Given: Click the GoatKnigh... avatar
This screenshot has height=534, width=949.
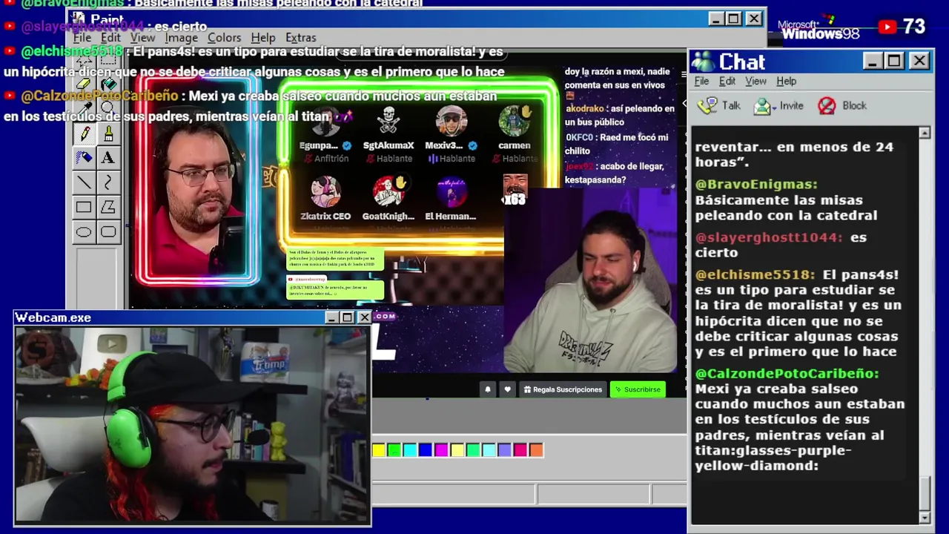Looking at the screenshot, I should [388, 192].
